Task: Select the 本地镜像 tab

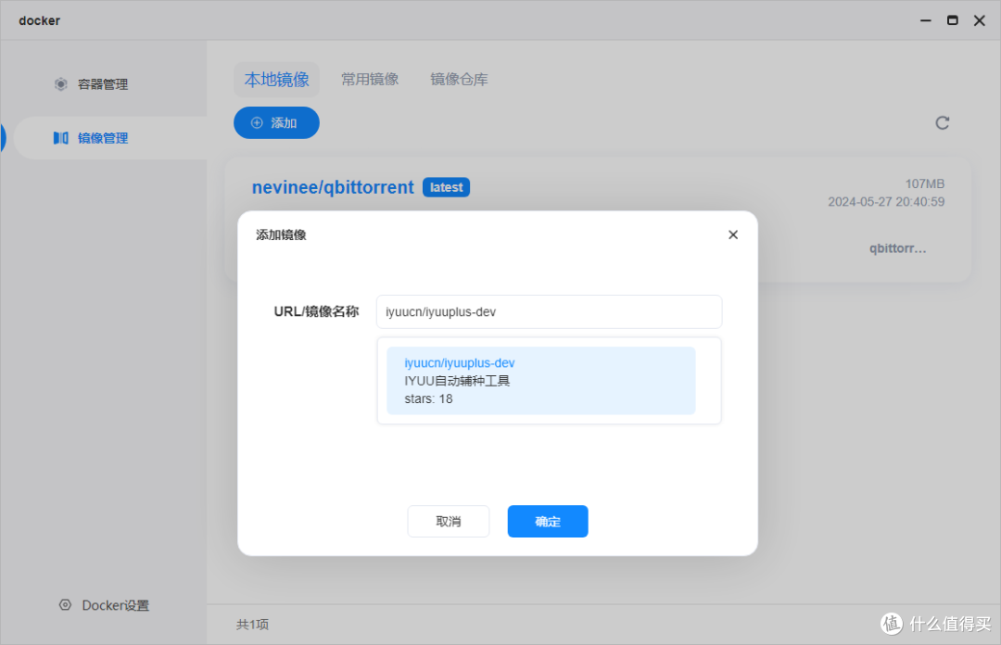Action: [x=276, y=79]
